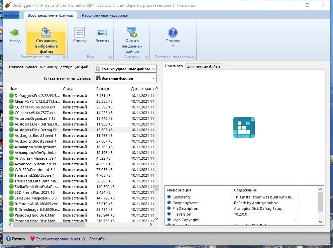The image size is (333, 248).
Task: Select R-Studio-8.16.180499.exe file
Action: [x=81, y=204]
